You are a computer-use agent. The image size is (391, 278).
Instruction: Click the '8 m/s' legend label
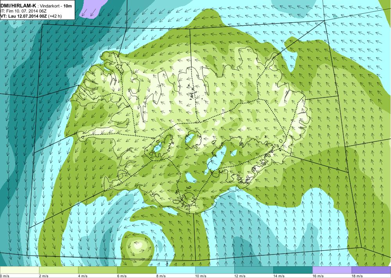tap(161, 276)
